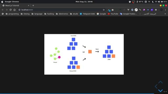Open the Google bookmark

(x=101, y=14)
